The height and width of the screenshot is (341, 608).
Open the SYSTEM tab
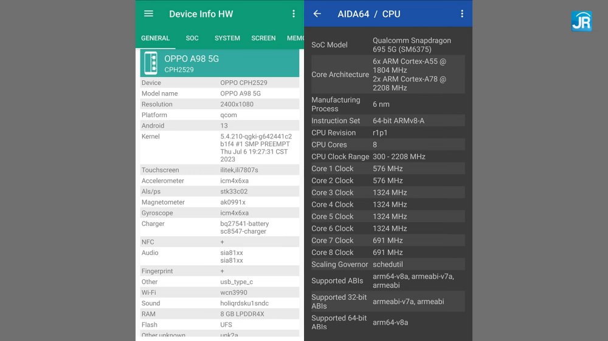(x=227, y=38)
